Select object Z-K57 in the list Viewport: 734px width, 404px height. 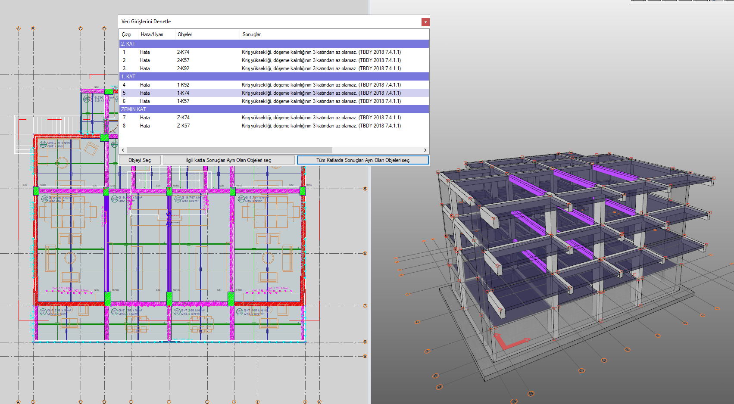[183, 126]
